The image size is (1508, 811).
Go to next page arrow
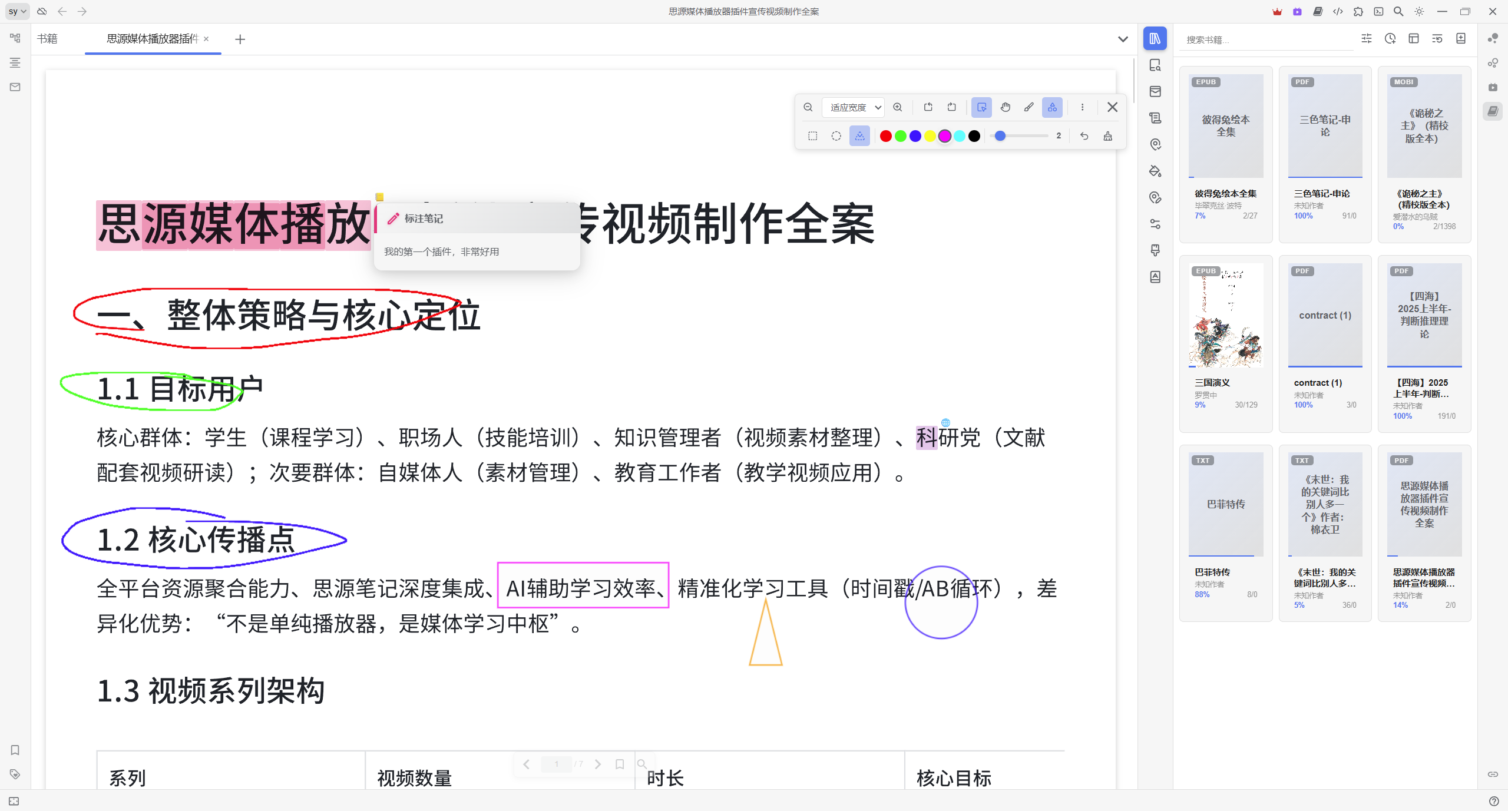pos(598,764)
